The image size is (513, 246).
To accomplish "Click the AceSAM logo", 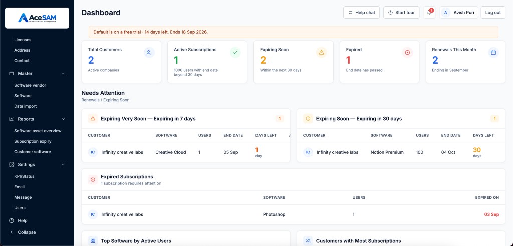I will 37,18.
